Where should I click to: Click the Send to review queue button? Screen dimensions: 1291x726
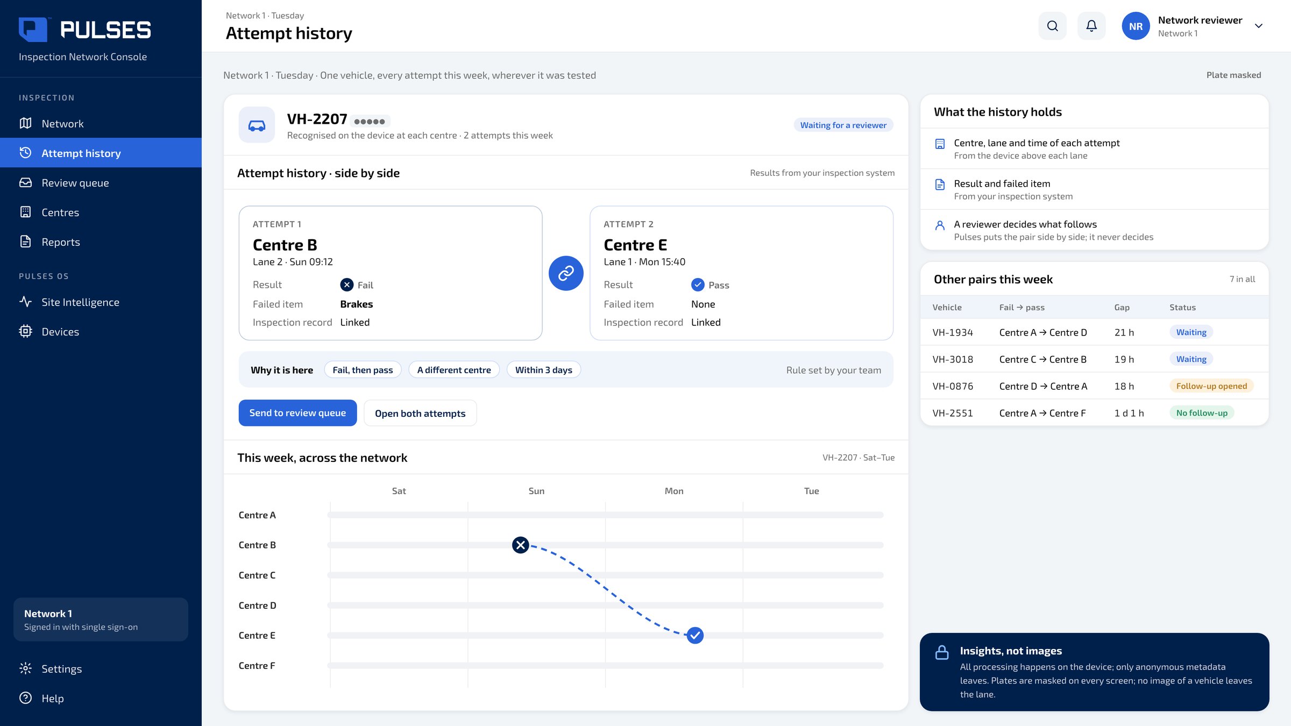(x=297, y=412)
